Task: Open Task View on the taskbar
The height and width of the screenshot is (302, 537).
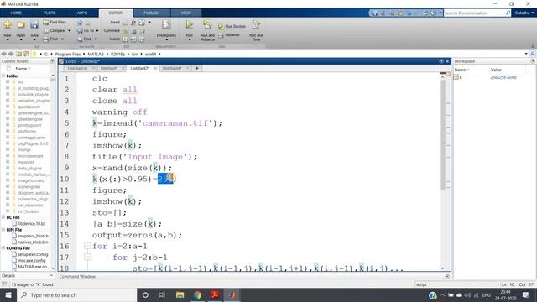Action: [x=162, y=294]
